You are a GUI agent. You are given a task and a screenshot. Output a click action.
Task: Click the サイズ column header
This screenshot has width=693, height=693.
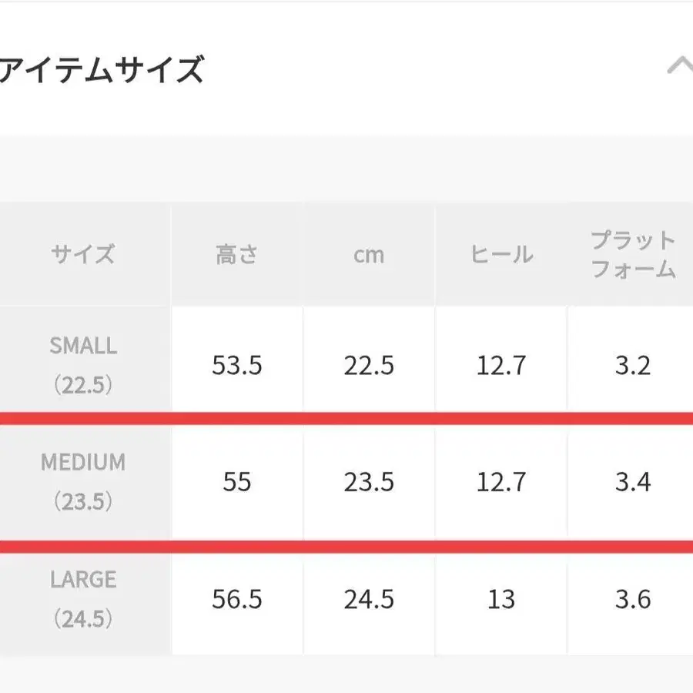point(83,254)
